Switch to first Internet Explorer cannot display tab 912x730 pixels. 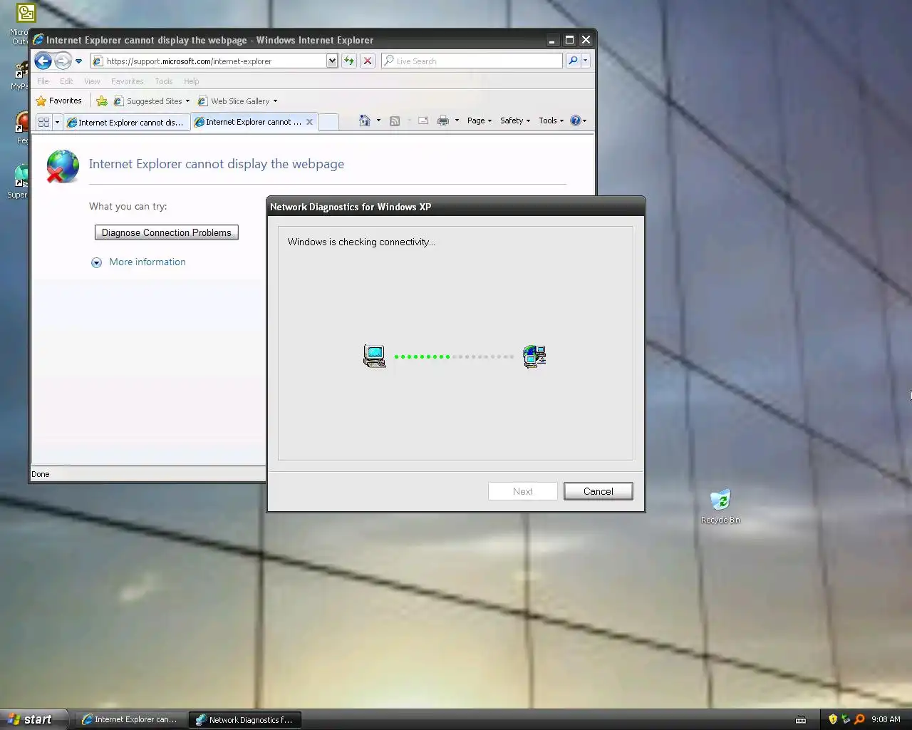click(x=126, y=123)
